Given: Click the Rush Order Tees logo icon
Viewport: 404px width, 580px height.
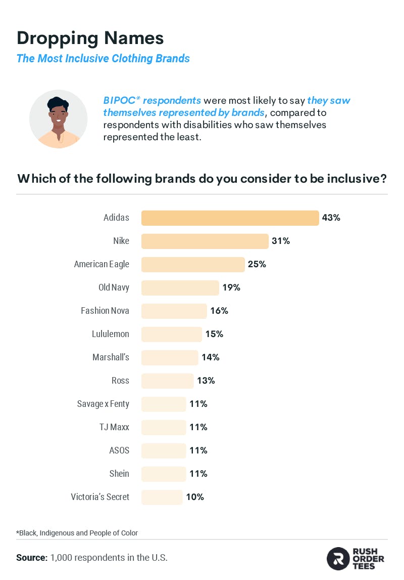Looking at the screenshot, I should click(x=337, y=559).
